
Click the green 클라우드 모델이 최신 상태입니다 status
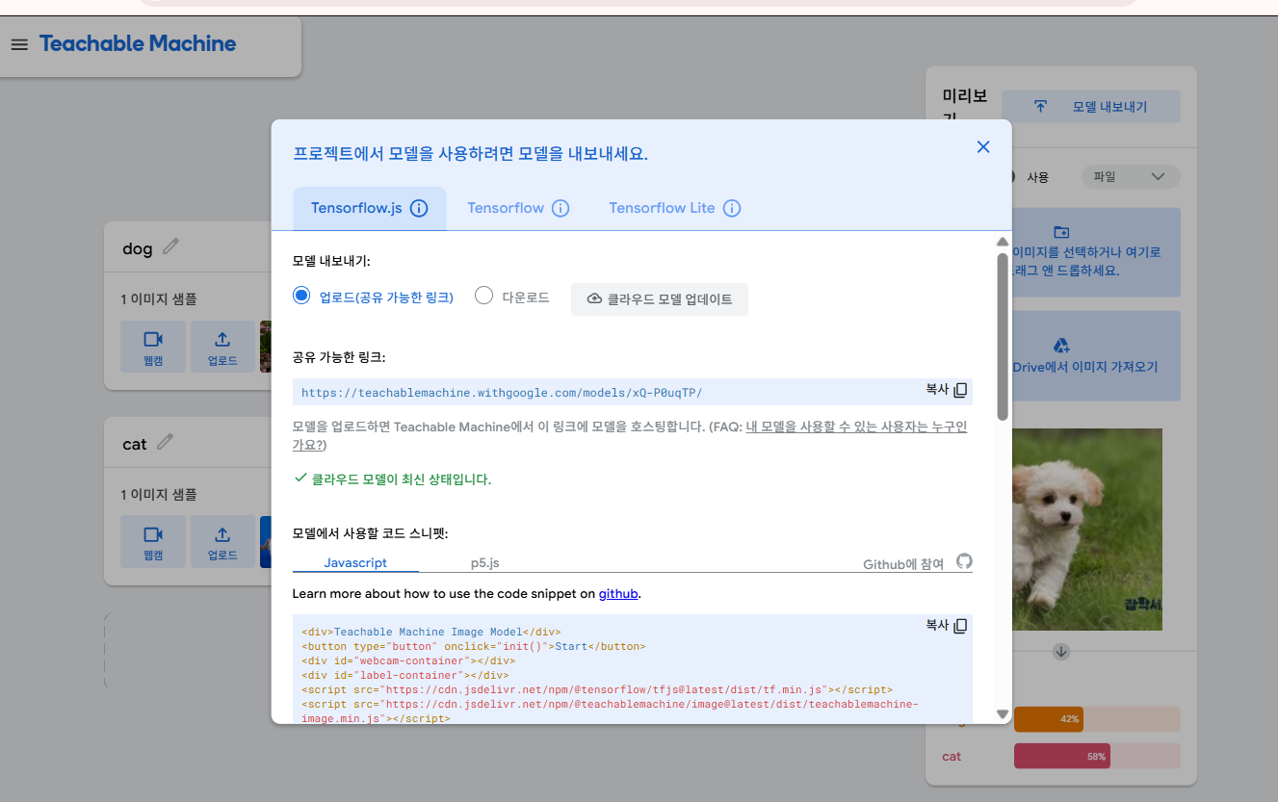click(x=392, y=479)
